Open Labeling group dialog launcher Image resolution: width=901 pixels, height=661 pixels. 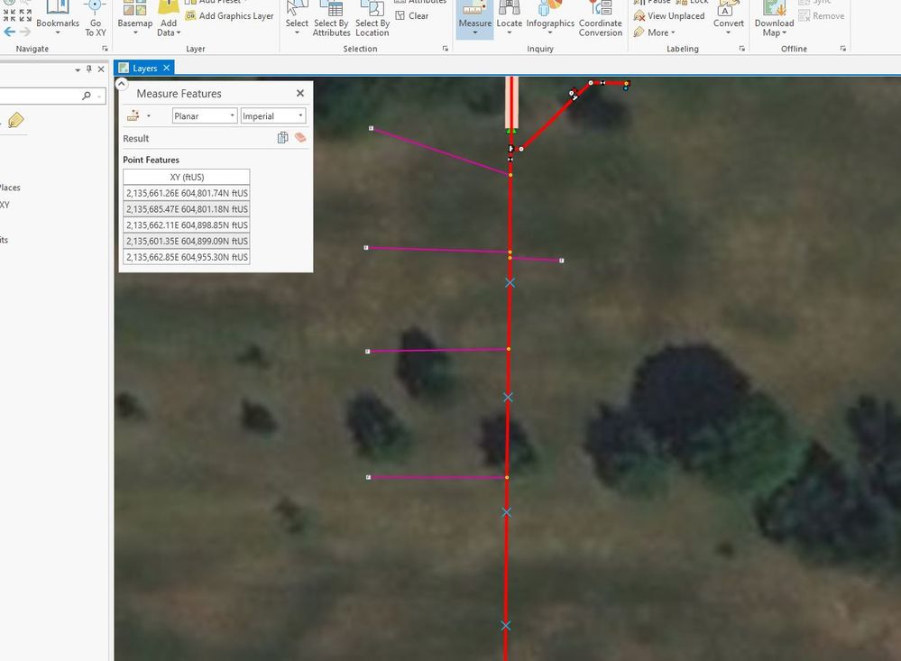(x=742, y=49)
